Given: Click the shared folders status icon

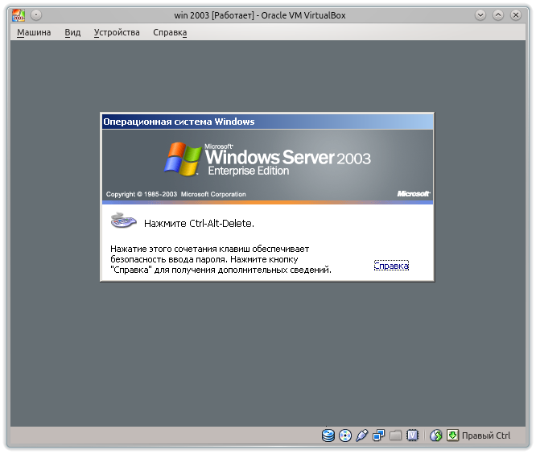Looking at the screenshot, I should coord(395,435).
